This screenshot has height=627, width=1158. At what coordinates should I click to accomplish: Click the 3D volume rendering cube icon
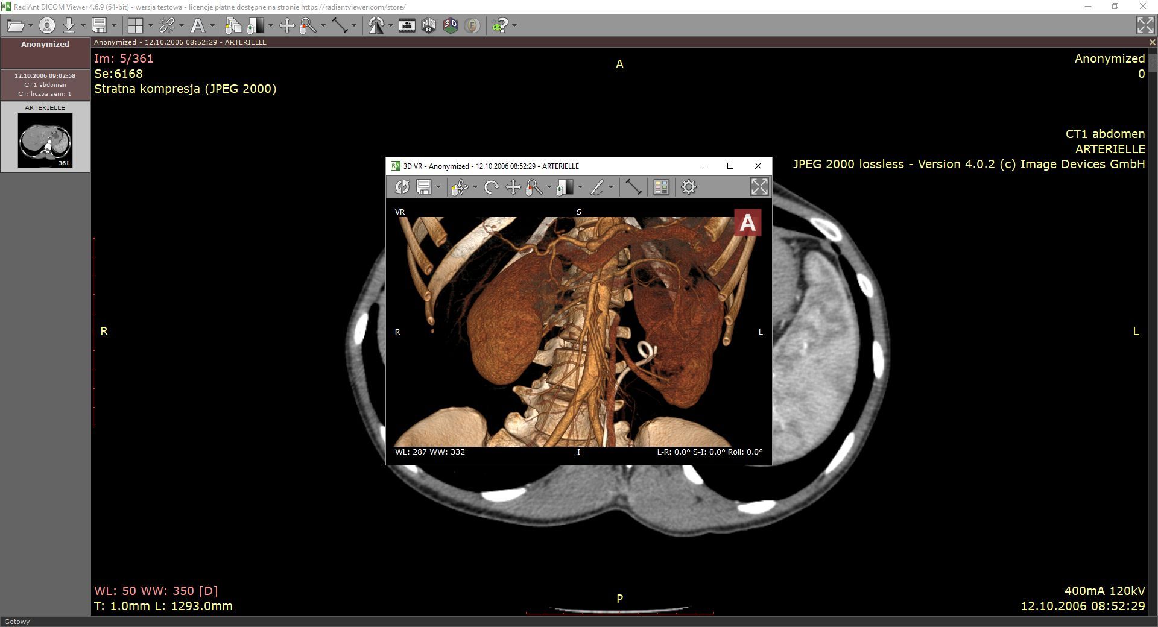[x=451, y=25]
